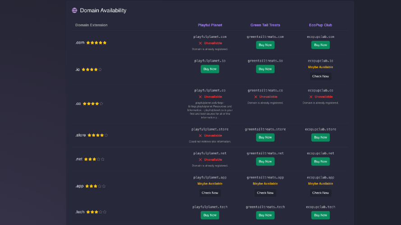Click the .com five-star rating
The width and height of the screenshot is (401, 225).
97,43
